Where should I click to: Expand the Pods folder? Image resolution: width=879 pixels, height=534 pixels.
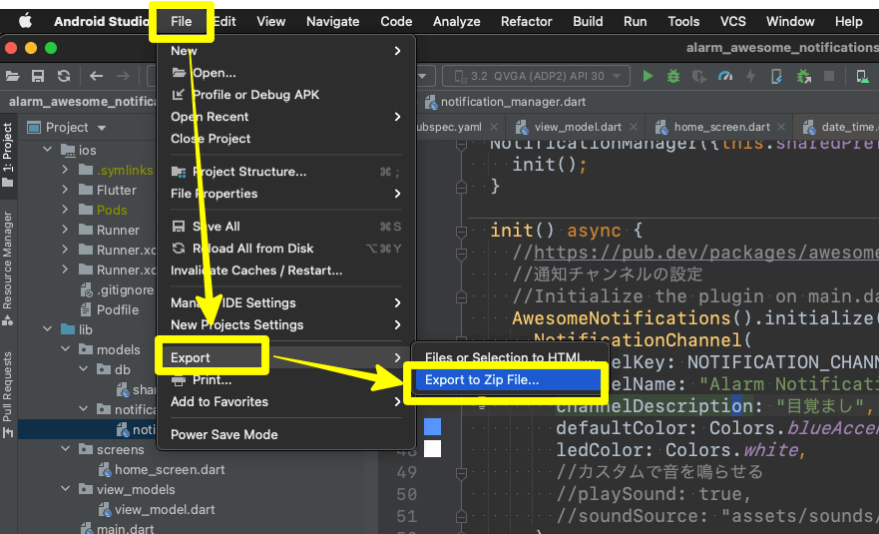(65, 210)
